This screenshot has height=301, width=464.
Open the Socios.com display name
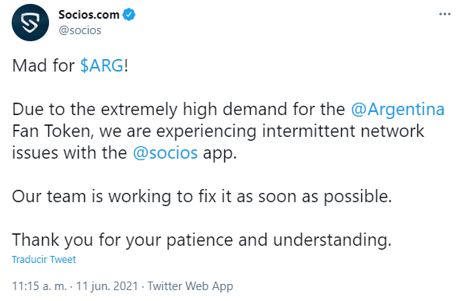(x=89, y=15)
